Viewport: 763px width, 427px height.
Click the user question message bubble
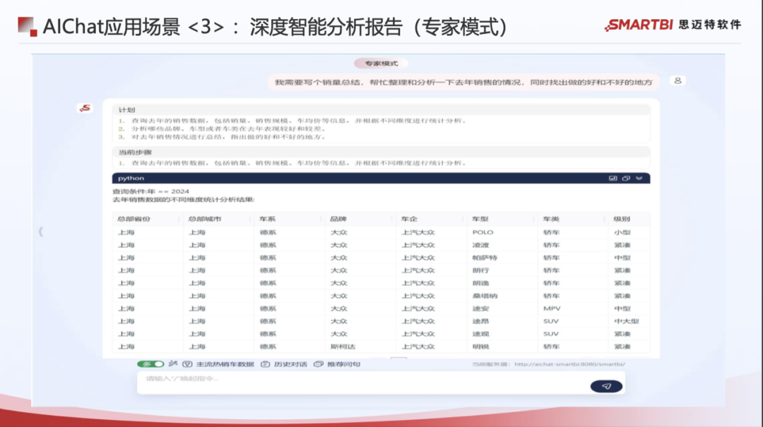click(463, 82)
